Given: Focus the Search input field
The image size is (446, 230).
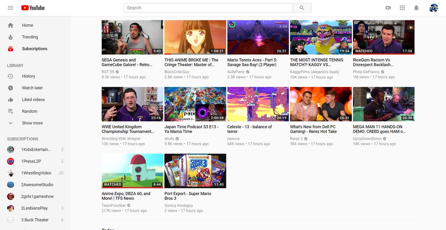Looking at the screenshot, I should tap(208, 8).
